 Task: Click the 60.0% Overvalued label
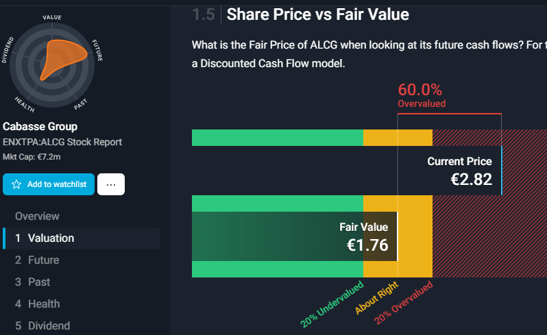click(422, 95)
